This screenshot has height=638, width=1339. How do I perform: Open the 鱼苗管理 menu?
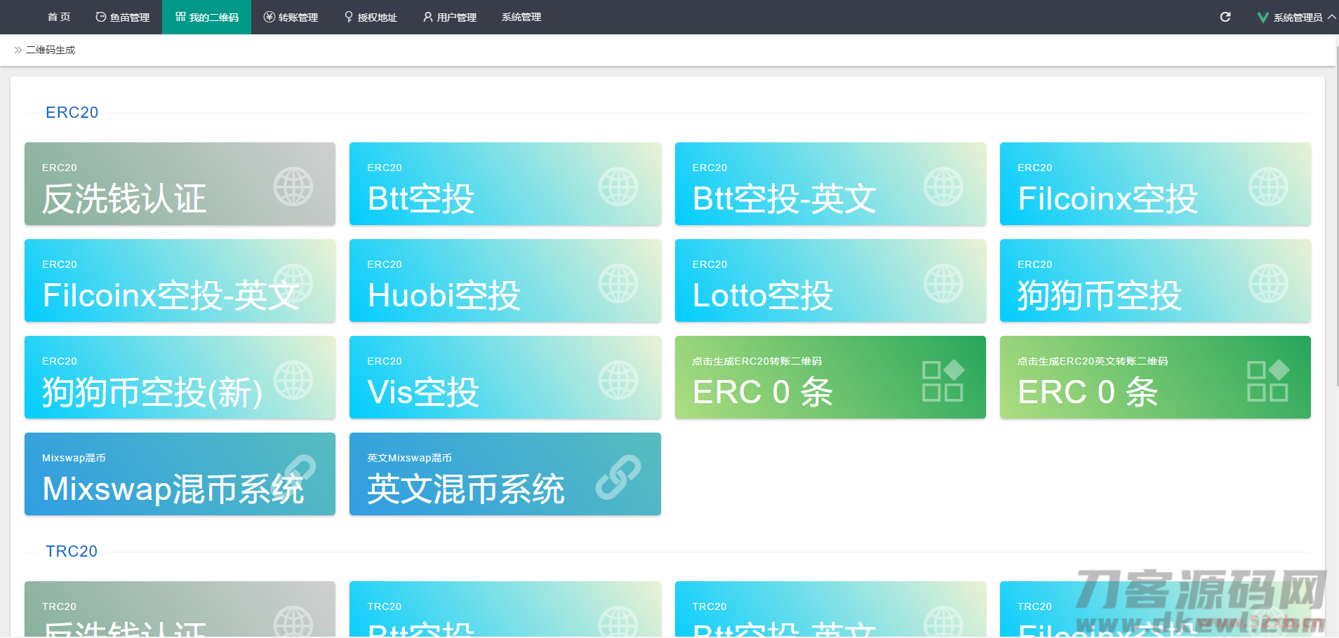(x=123, y=18)
